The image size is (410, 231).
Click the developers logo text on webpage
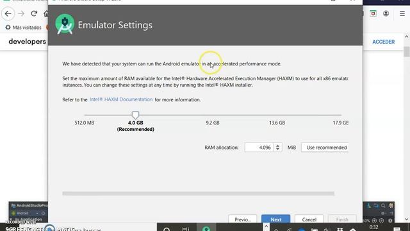tap(27, 41)
